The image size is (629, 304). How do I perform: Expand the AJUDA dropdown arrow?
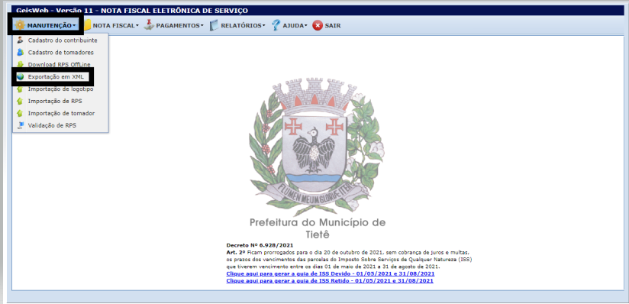click(x=305, y=26)
